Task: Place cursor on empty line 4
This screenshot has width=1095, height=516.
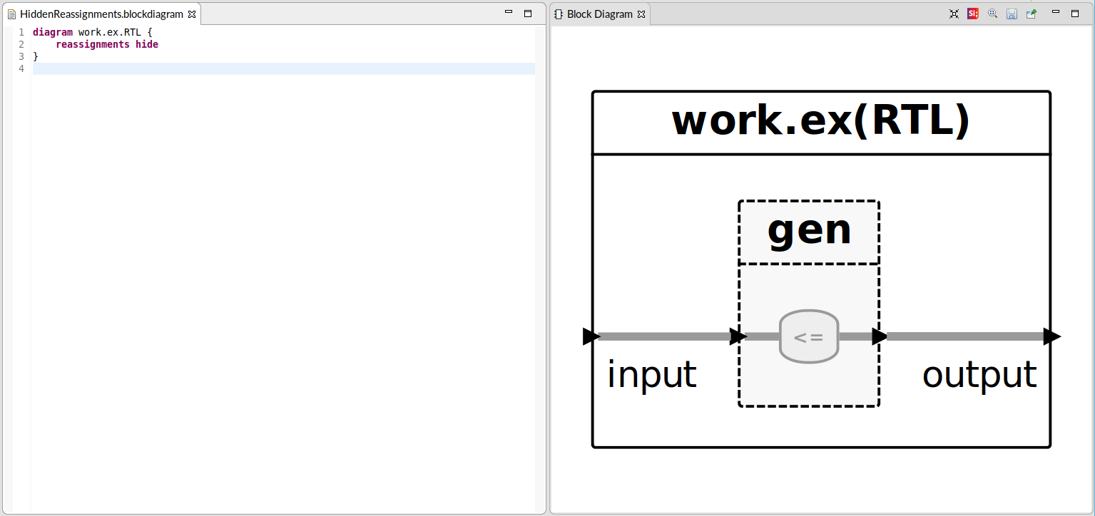Action: [x=284, y=68]
